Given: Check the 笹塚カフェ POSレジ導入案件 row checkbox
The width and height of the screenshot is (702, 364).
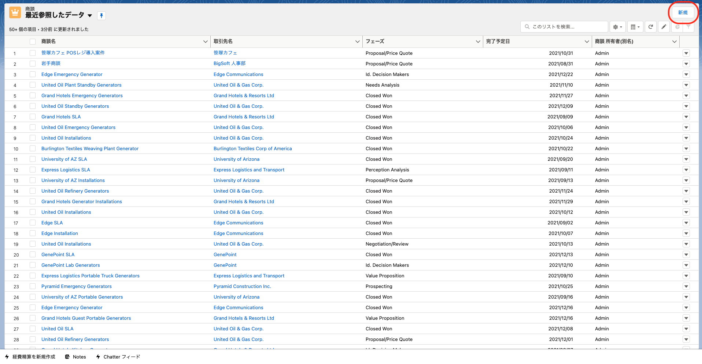Looking at the screenshot, I should pos(33,53).
